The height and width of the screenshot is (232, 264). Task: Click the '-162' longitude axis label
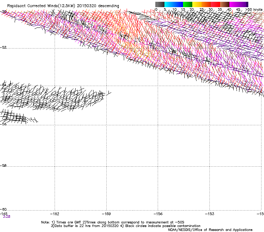(55, 214)
